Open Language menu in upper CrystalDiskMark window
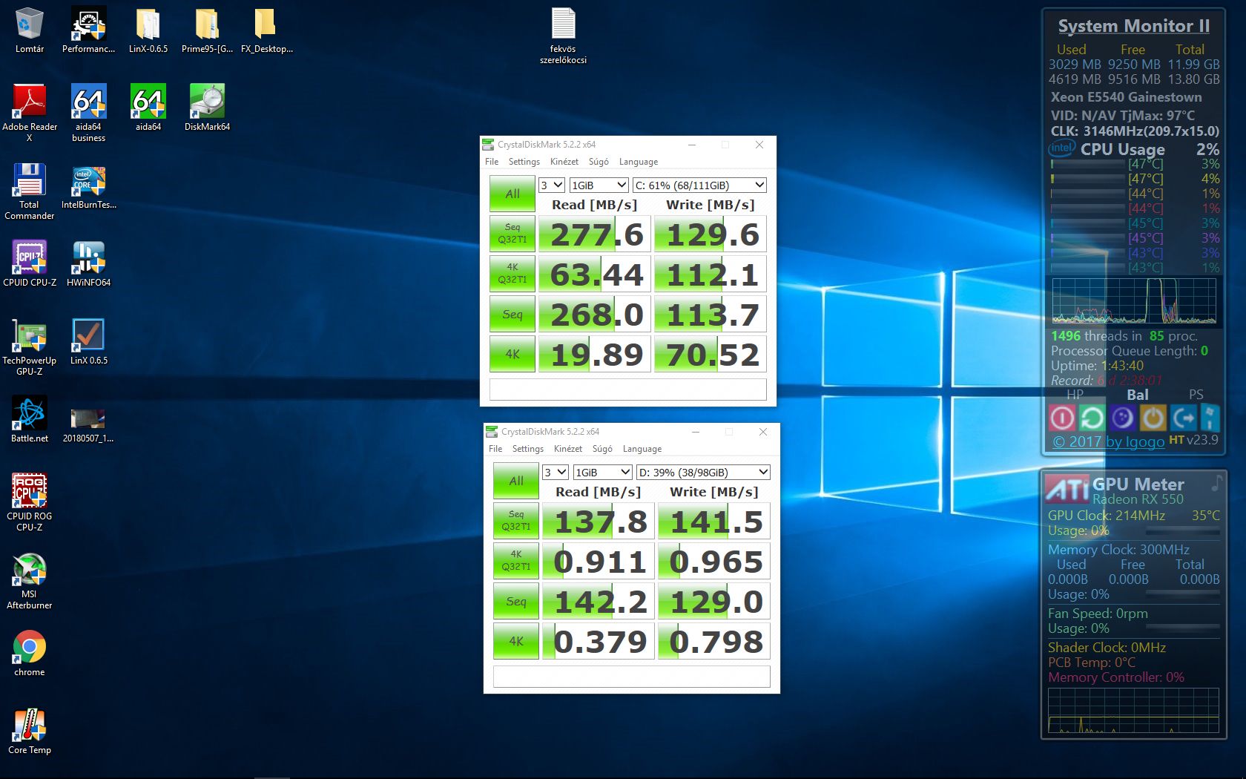This screenshot has width=1246, height=779. [638, 162]
